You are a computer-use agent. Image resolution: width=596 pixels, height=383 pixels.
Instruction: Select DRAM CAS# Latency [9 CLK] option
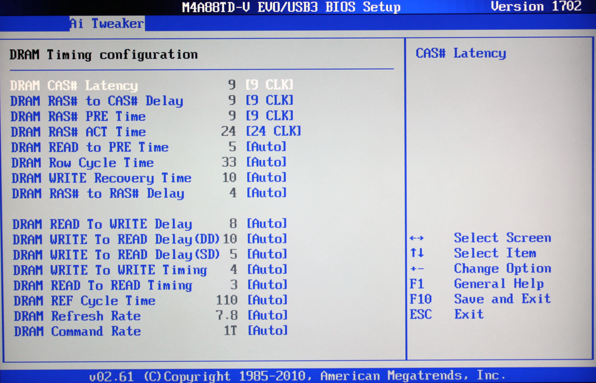pos(269,85)
